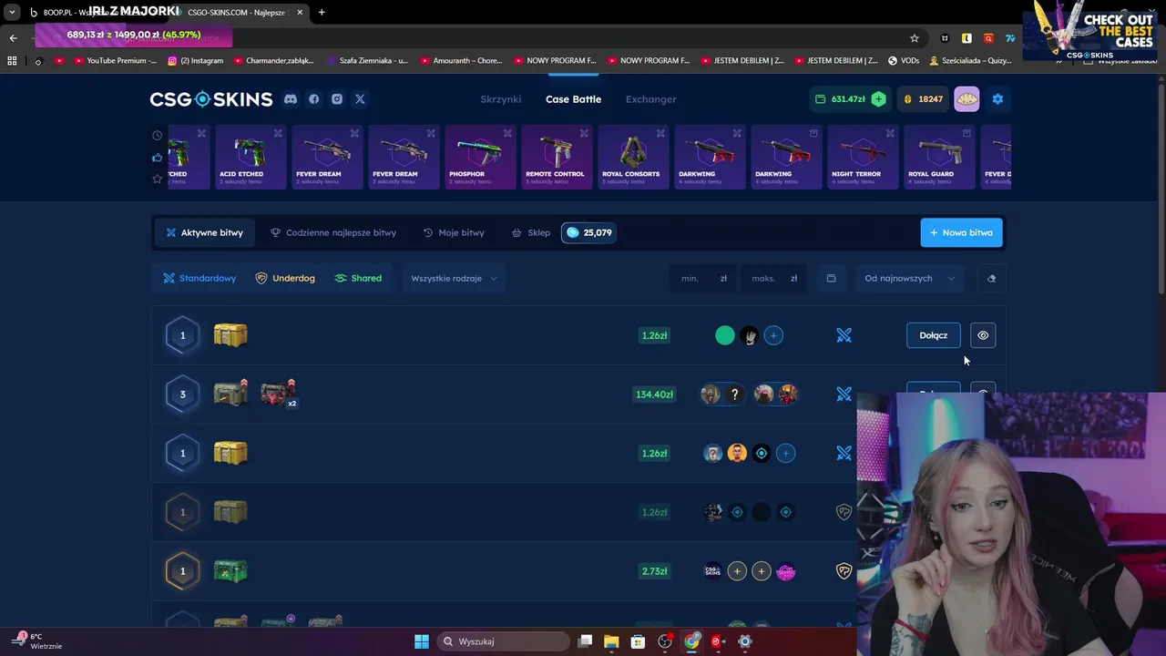Open the X (Twitter) link icon
Image resolution: width=1166 pixels, height=656 pixels.
360,99
